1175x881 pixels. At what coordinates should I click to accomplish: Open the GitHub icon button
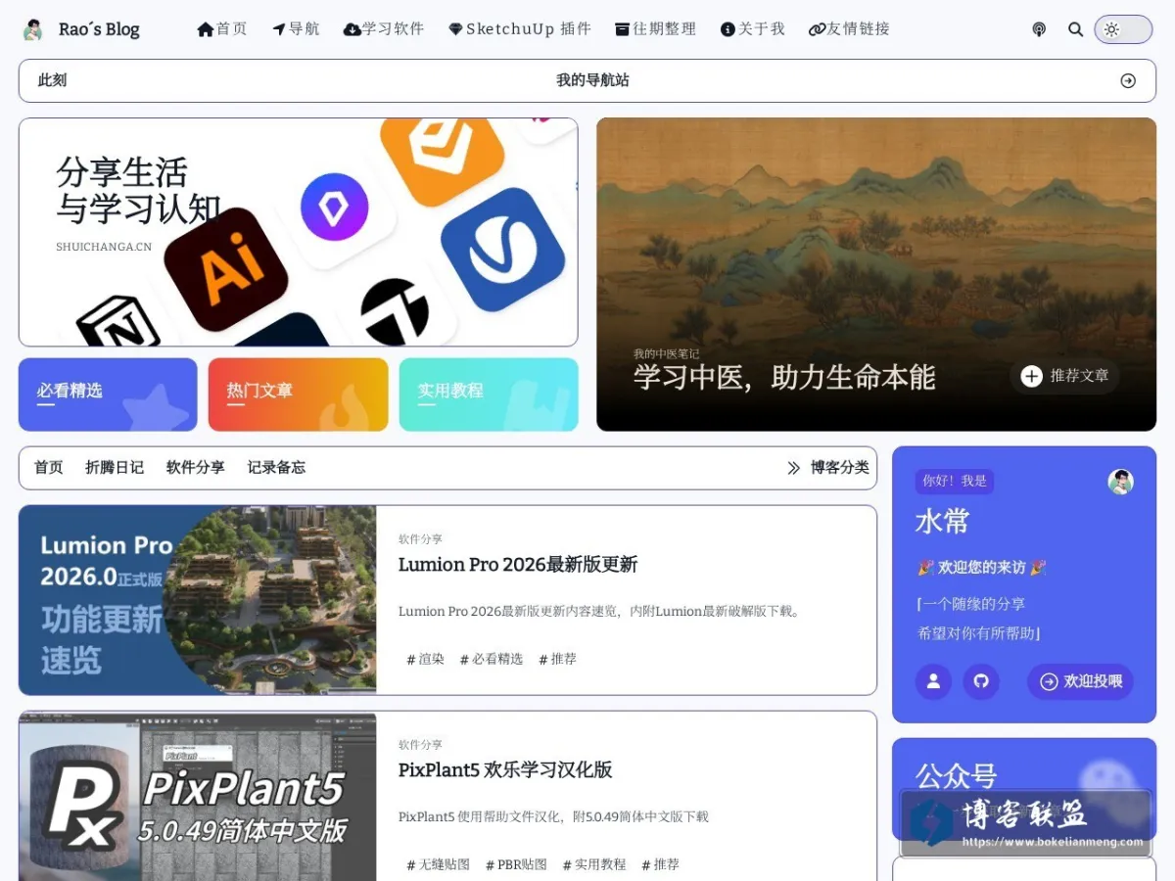pos(981,681)
